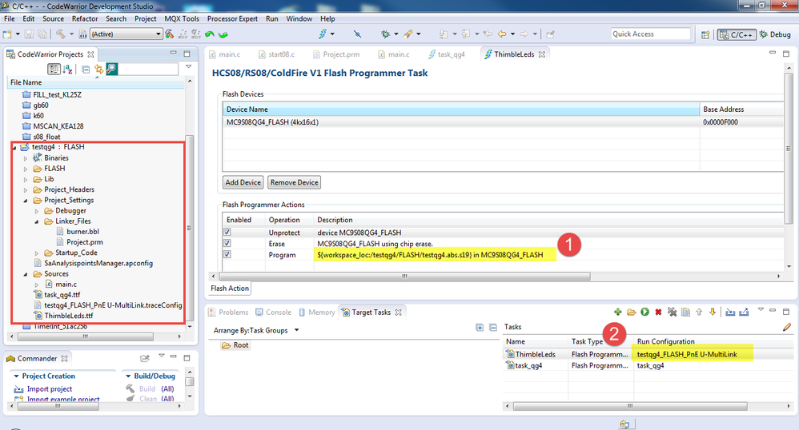Toggle the Erase action checkbox
This screenshot has width=799, height=430.
click(x=227, y=243)
